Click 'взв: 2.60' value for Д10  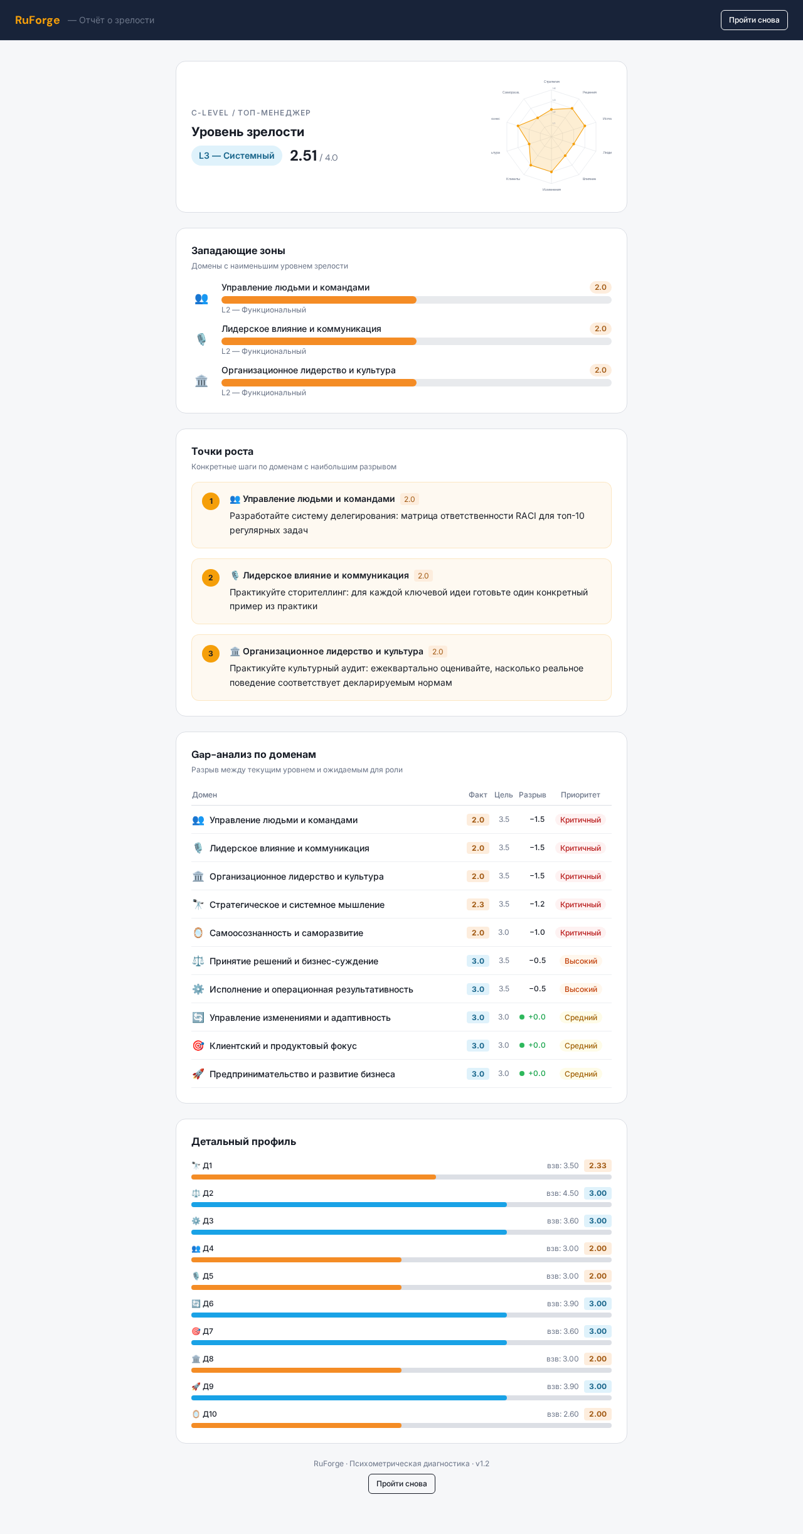pos(563,1414)
